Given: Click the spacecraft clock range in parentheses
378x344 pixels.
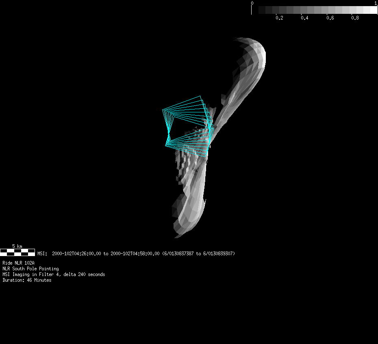Looking at the screenshot, I should (198, 254).
